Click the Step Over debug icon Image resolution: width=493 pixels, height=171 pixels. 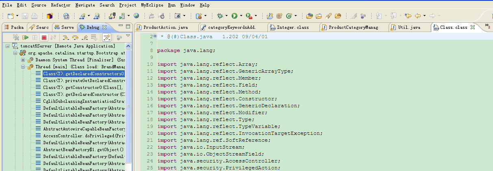tap(75, 37)
